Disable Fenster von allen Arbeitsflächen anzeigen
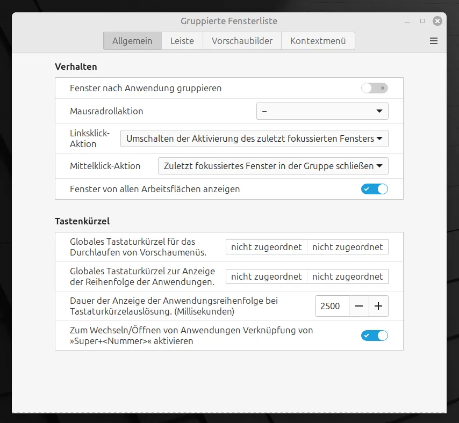The height and width of the screenshot is (423, 459). [375, 189]
